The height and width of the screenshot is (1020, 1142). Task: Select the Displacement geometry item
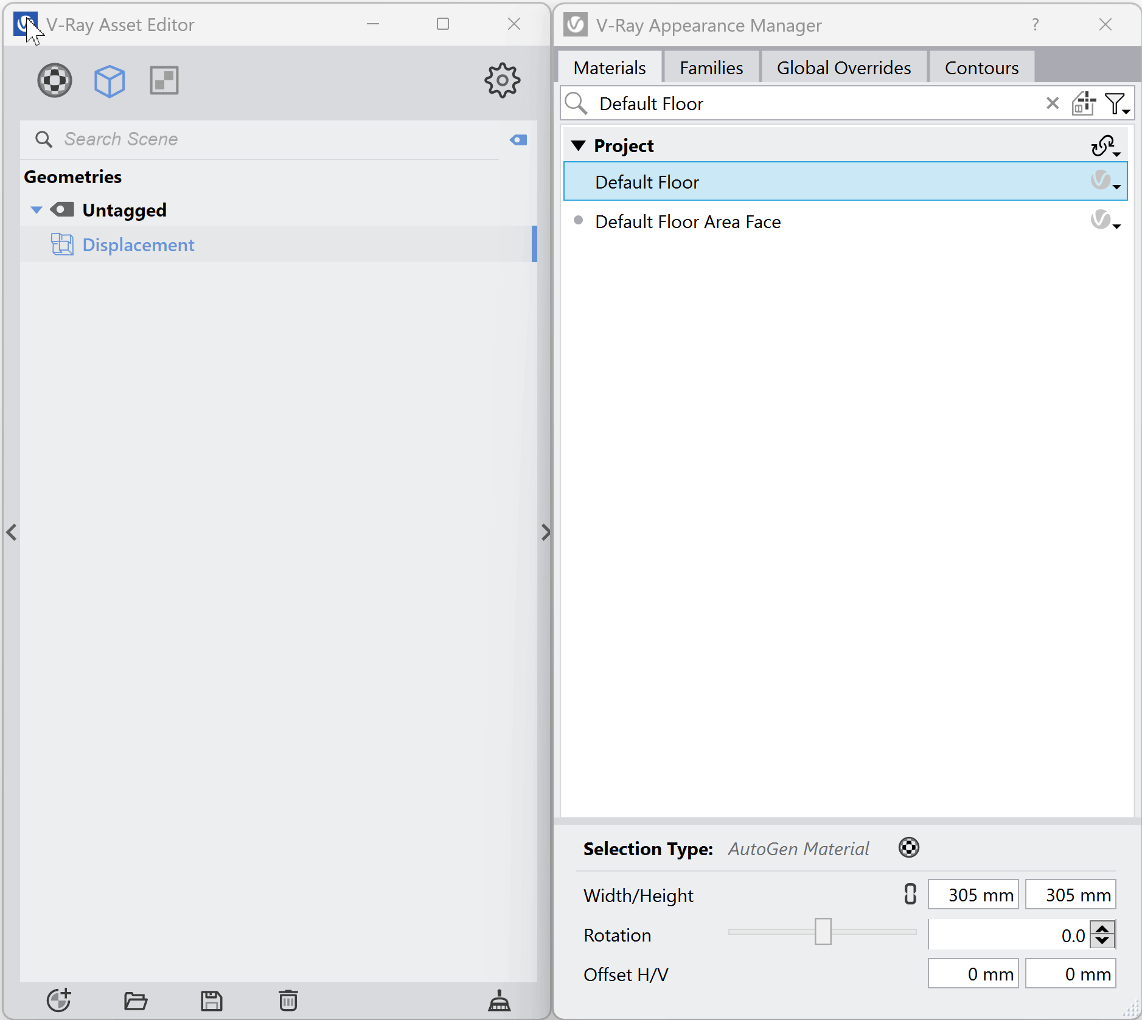click(278, 245)
